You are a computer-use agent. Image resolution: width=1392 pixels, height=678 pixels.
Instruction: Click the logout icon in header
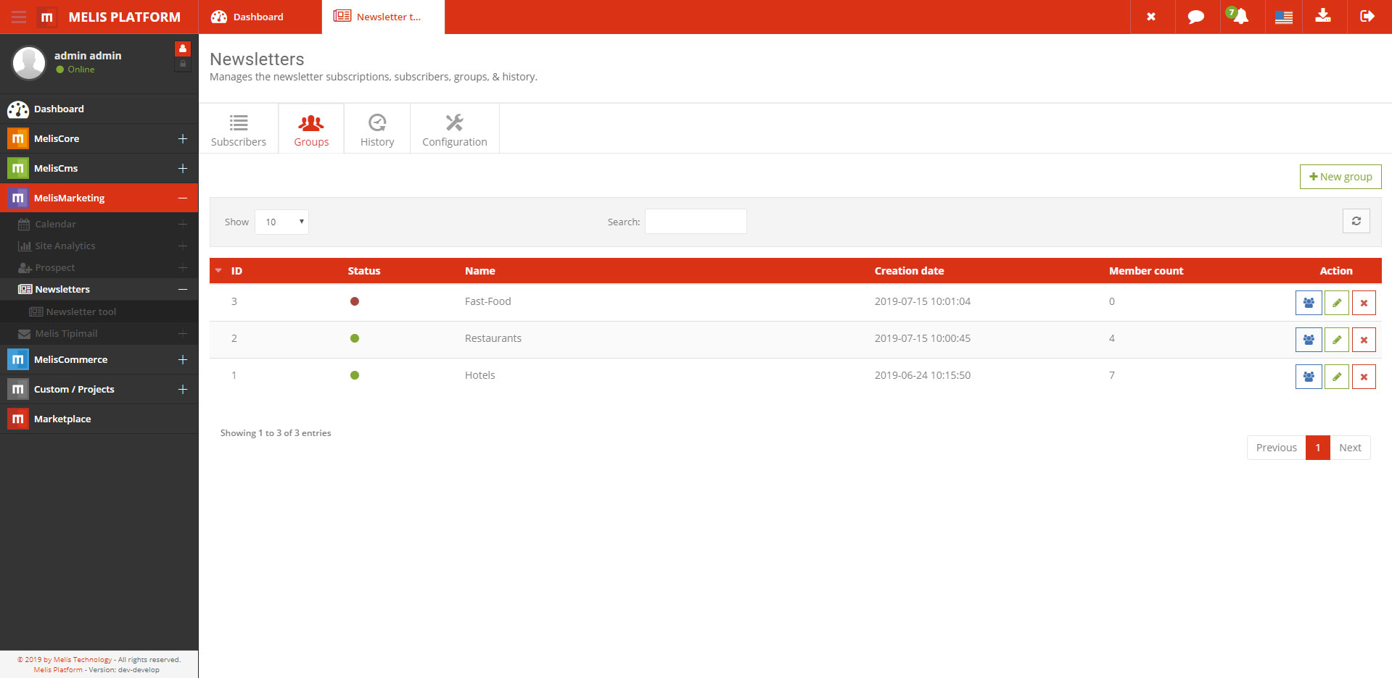1367,17
